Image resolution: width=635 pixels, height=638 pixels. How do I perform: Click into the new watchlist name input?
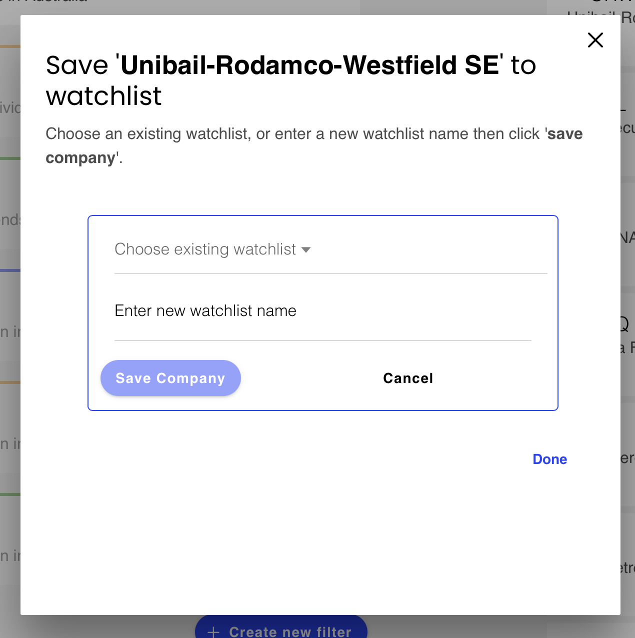322,311
